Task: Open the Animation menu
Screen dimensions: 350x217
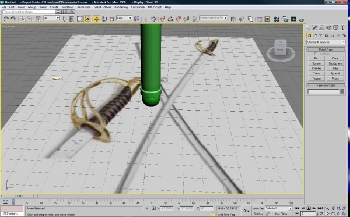Action: [x=83, y=7]
